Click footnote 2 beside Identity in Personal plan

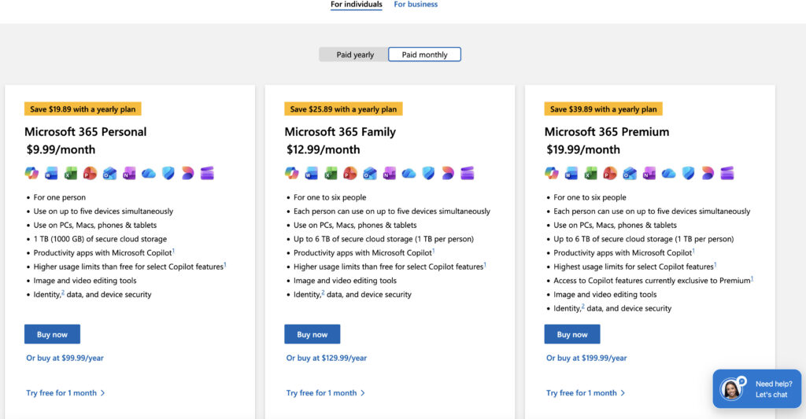[63, 292]
